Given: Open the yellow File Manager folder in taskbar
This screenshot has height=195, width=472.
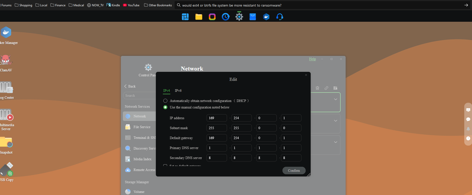Looking at the screenshot, I should click(x=199, y=17).
